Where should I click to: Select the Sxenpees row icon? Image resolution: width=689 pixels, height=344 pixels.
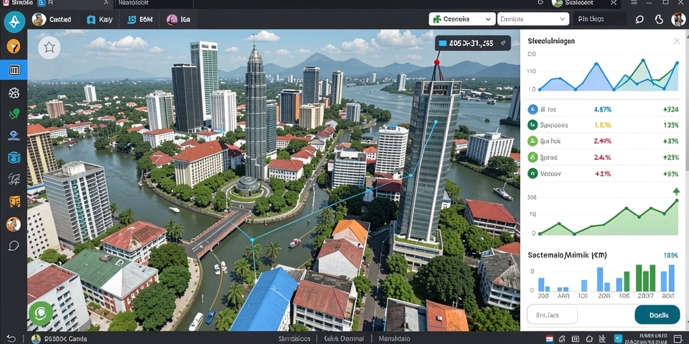pyautogui.click(x=532, y=125)
